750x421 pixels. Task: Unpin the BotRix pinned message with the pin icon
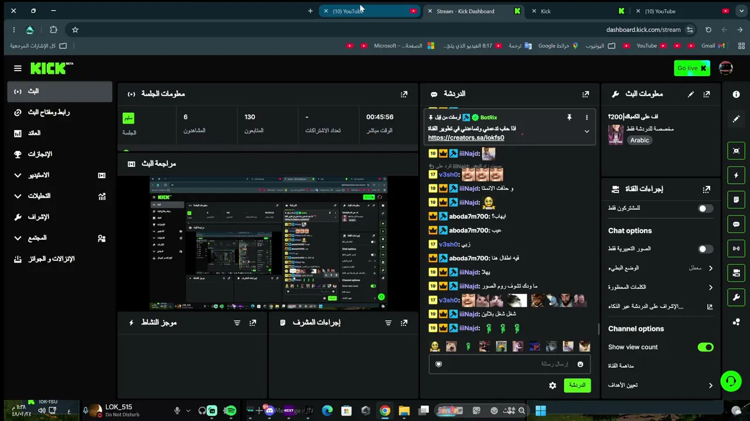tap(569, 118)
